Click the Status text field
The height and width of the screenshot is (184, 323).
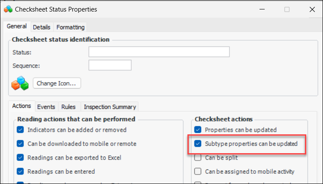pyautogui.click(x=159, y=52)
